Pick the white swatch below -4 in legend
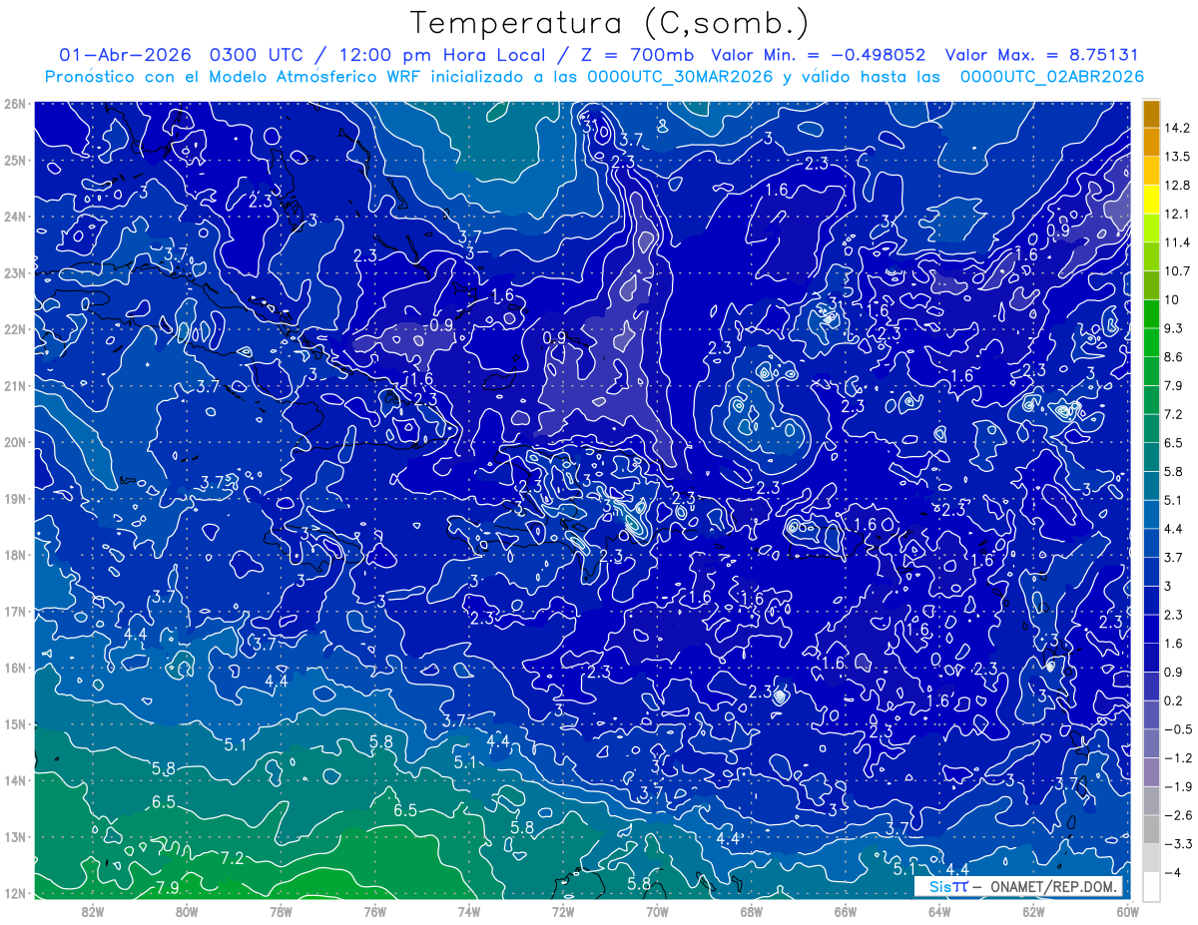This screenshot has height=925, width=1198. pyautogui.click(x=1152, y=886)
